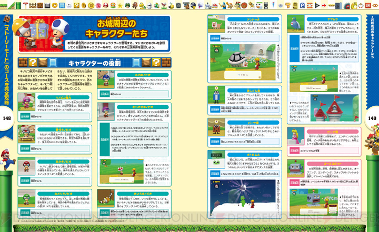Click the Coursebot on grass screenshot
Screen dimensions: 379x232
[x=314, y=202]
